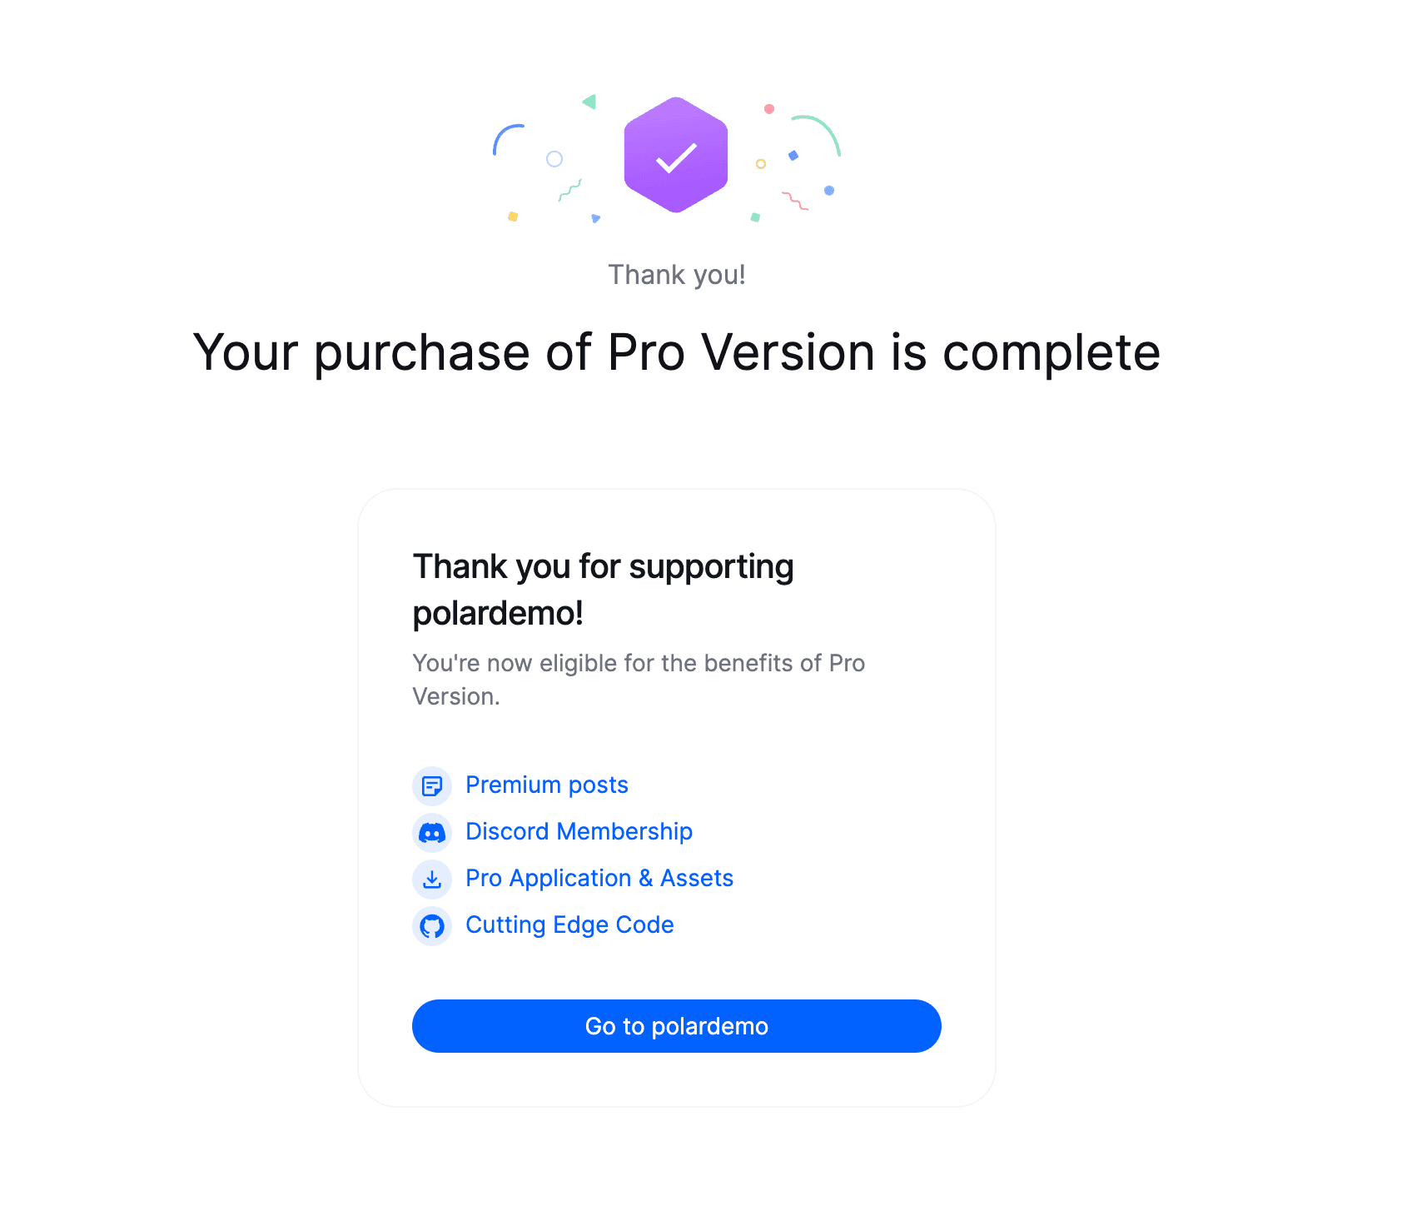This screenshot has width=1402, height=1206.
Task: Click the download arrow icon
Action: 432,879
